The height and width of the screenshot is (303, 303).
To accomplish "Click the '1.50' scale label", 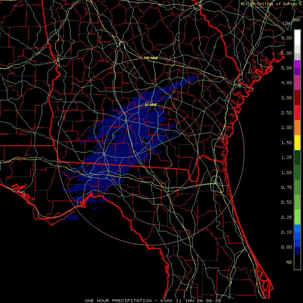I will tap(287, 143).
